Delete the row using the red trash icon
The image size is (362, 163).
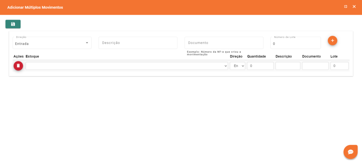coord(18,66)
